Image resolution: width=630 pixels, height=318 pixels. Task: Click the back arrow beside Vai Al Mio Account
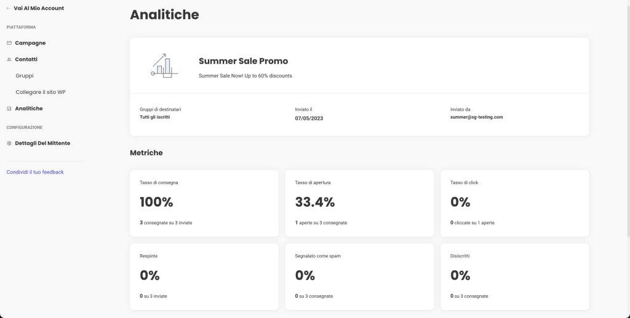[x=9, y=8]
